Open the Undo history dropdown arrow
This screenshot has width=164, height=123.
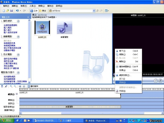[20, 11]
